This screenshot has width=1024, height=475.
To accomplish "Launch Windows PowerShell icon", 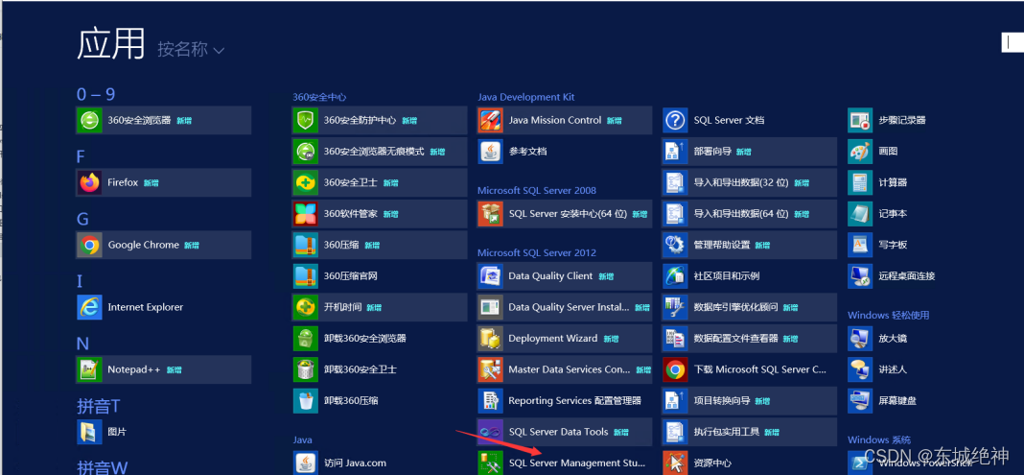I will (860, 463).
